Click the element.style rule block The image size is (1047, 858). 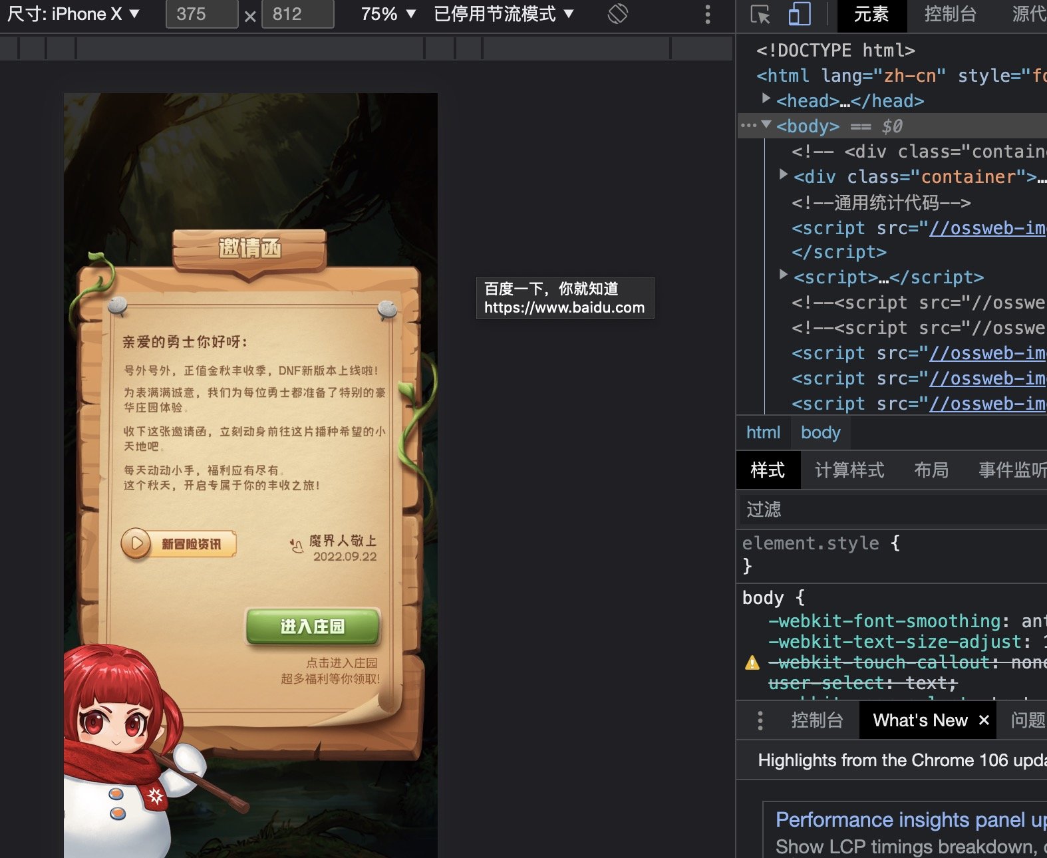(891, 554)
